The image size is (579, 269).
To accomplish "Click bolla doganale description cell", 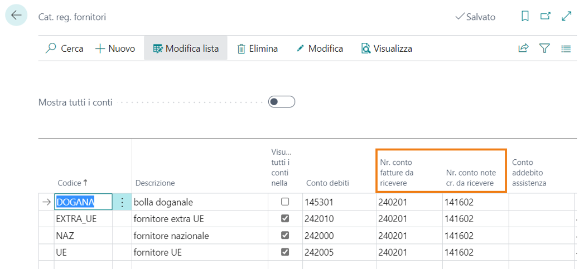I will pos(200,202).
